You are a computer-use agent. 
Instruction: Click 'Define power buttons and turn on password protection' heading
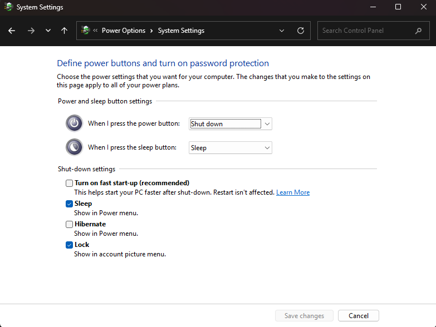click(163, 63)
